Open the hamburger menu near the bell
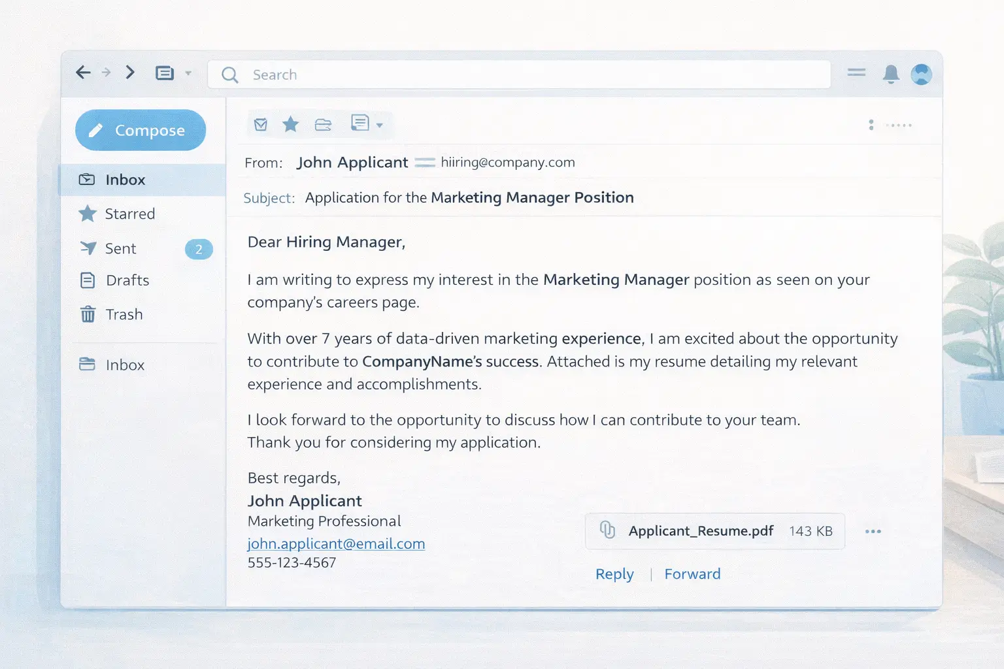 [856, 73]
